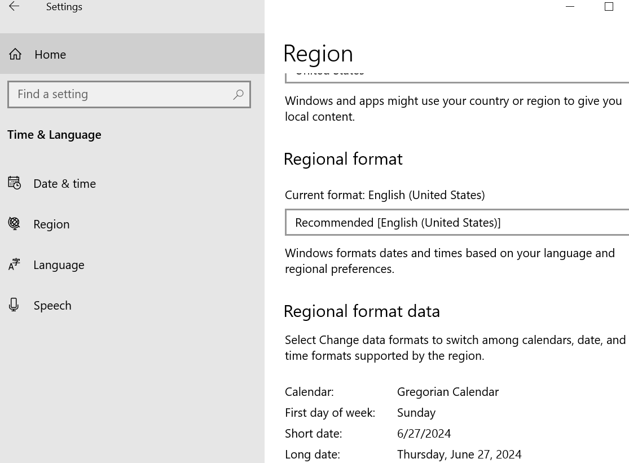
Task: Click the back arrow
Action: 14,7
